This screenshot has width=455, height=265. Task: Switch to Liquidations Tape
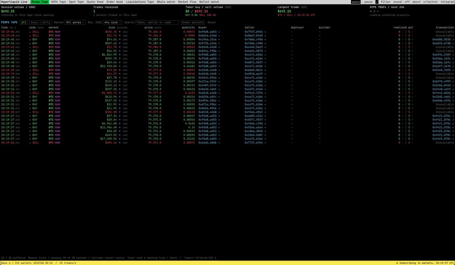(x=140, y=2)
